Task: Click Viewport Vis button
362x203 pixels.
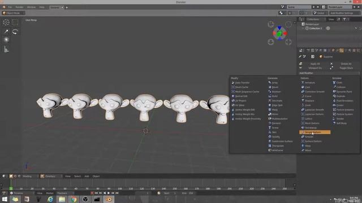Action: (x=315, y=68)
